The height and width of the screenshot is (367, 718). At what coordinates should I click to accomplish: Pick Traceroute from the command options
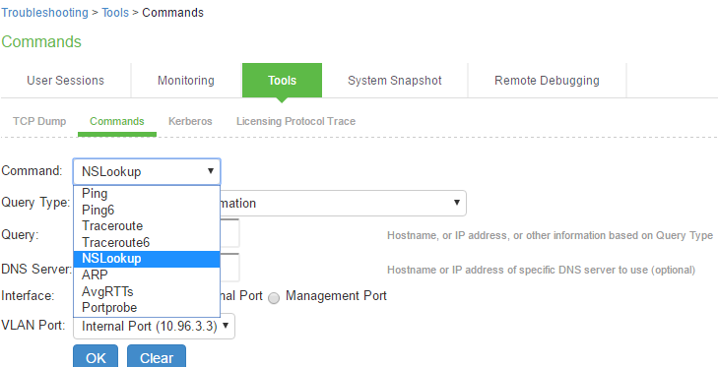[147, 226]
